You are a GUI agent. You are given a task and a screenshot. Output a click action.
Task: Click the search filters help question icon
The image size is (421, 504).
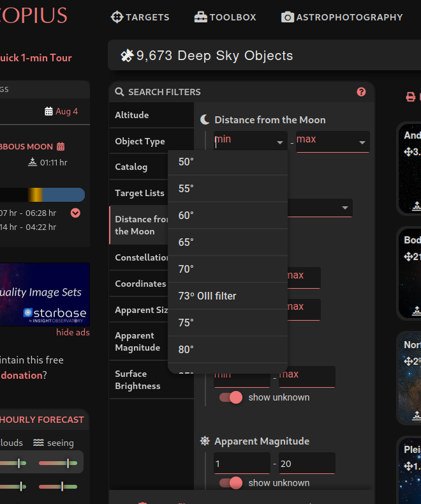pyautogui.click(x=361, y=92)
